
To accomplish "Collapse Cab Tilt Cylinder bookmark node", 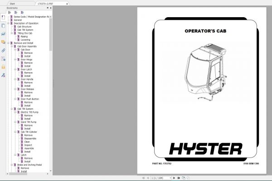I will pos(15,132).
